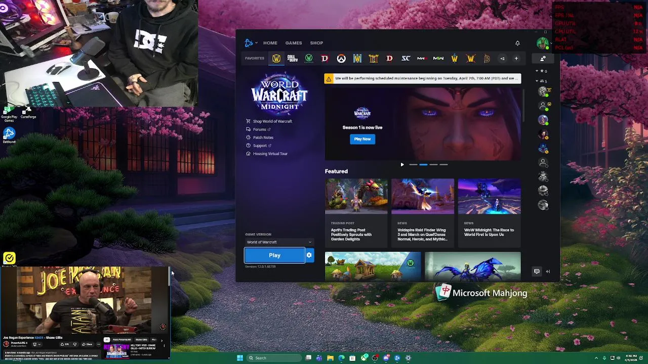Screen dimensions: 648x364
Task: Open April's Trading Post featured thumbnail
Action: [x=356, y=196]
